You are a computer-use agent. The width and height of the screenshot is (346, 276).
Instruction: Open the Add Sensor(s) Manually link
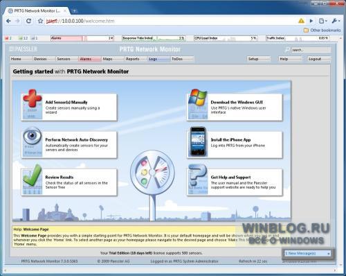point(66,102)
